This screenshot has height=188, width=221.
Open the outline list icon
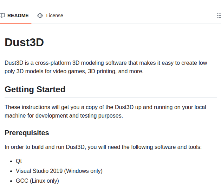tap(219, 15)
